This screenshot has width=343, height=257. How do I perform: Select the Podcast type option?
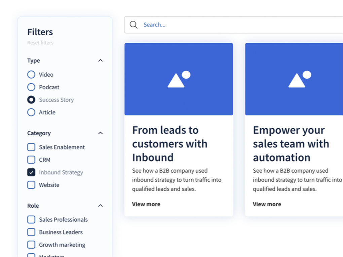[x=31, y=87]
